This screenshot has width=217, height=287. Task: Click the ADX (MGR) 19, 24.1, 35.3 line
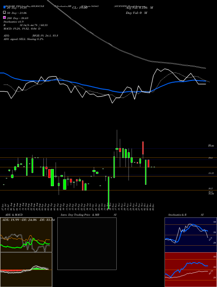click(x=31, y=36)
